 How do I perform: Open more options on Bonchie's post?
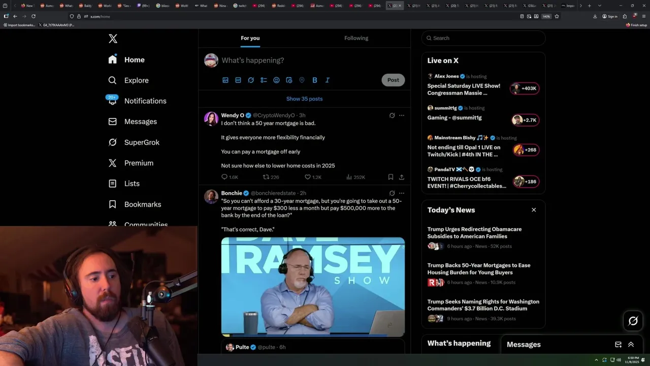tap(402, 193)
